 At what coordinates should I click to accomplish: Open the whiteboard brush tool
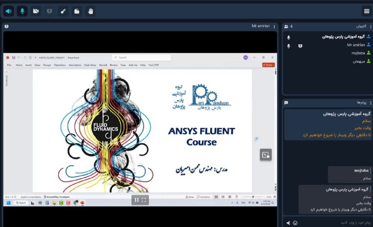pyautogui.click(x=63, y=11)
